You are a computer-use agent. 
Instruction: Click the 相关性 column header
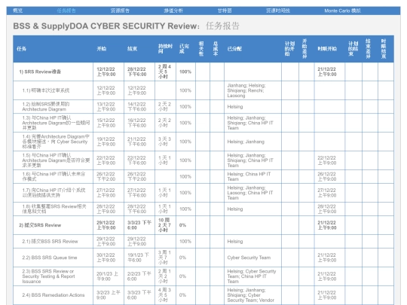pyautogui.click(x=201, y=49)
